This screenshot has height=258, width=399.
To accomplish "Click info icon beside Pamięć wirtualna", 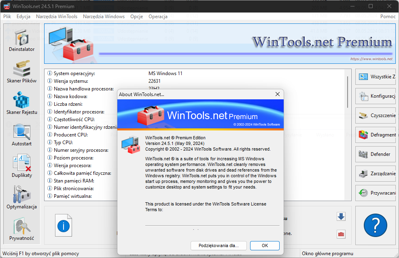I will [50, 196].
